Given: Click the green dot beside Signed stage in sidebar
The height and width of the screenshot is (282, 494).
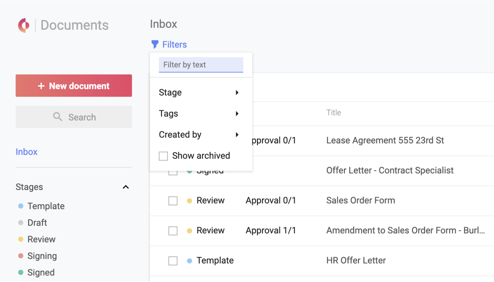Looking at the screenshot, I should pos(21,272).
